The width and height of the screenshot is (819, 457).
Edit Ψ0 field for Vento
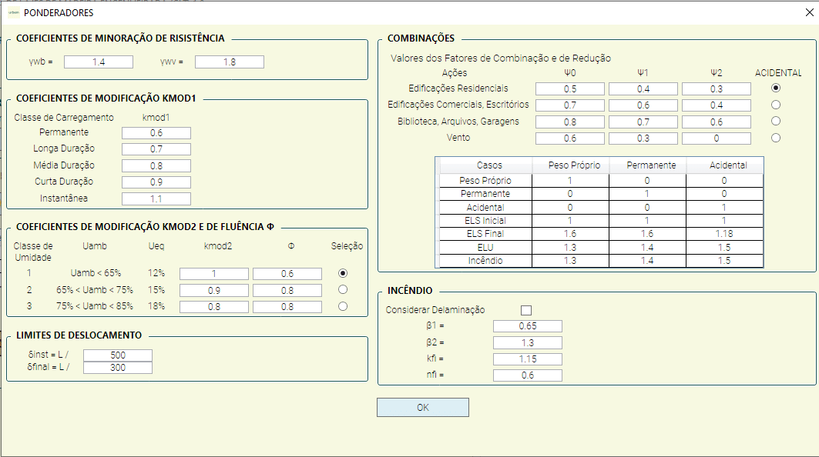point(570,138)
